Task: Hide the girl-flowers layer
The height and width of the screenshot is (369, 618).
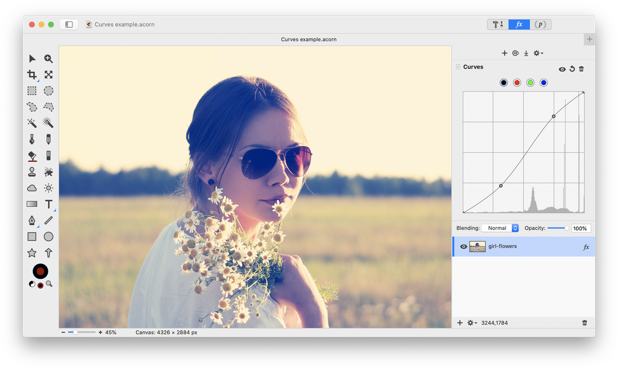Action: point(463,247)
